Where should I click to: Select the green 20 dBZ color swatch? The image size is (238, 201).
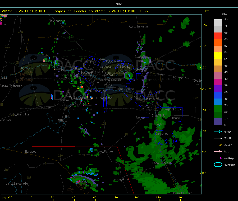(218, 108)
